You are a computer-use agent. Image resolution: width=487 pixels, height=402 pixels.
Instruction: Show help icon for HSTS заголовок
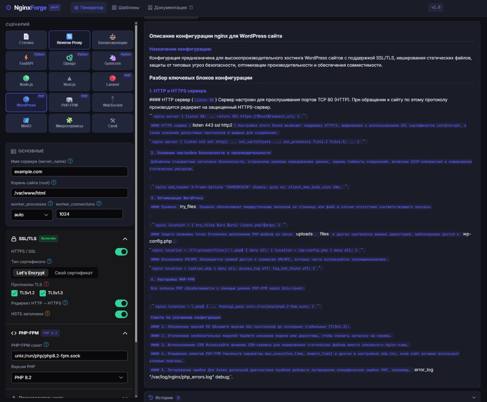[x=47, y=313]
